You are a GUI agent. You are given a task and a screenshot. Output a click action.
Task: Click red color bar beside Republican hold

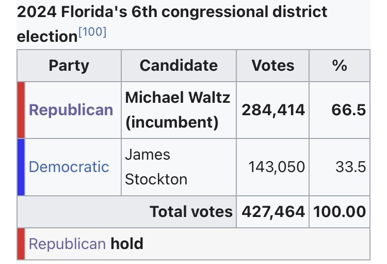point(21,243)
